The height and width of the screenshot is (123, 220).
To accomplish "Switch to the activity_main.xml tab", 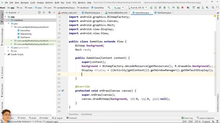I will 69,13.
